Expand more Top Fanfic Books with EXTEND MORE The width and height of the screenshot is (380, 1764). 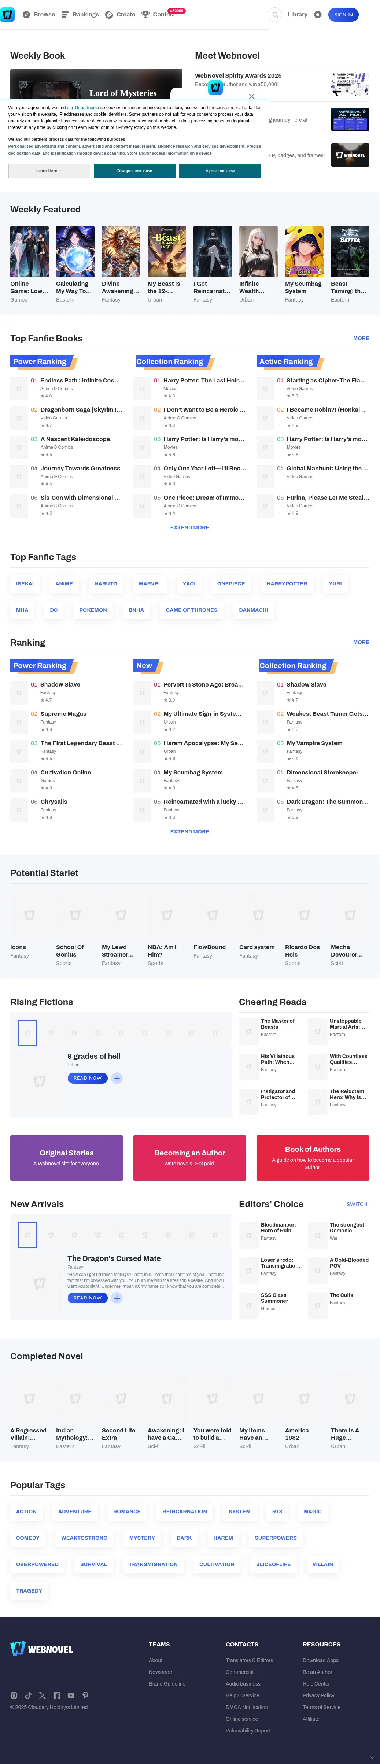190,527
